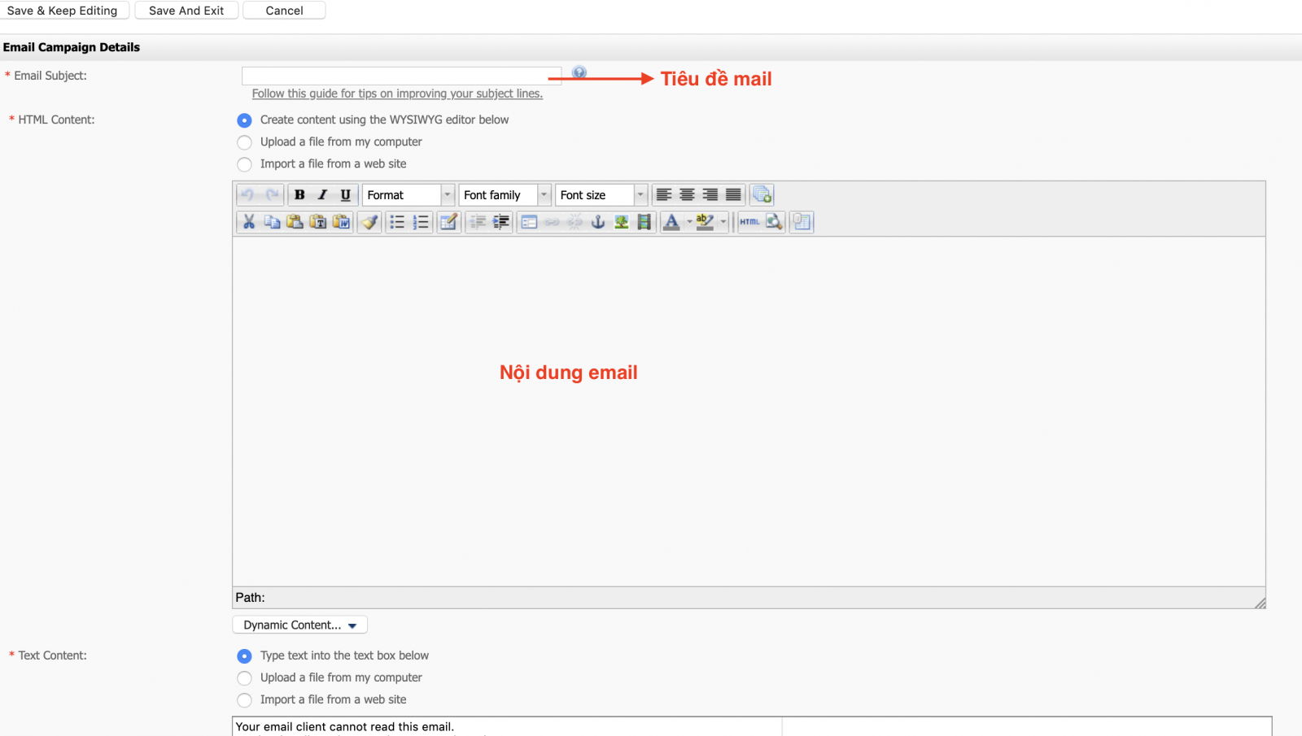Open the Dynamic Content menu
This screenshot has height=736, width=1302.
(x=299, y=625)
